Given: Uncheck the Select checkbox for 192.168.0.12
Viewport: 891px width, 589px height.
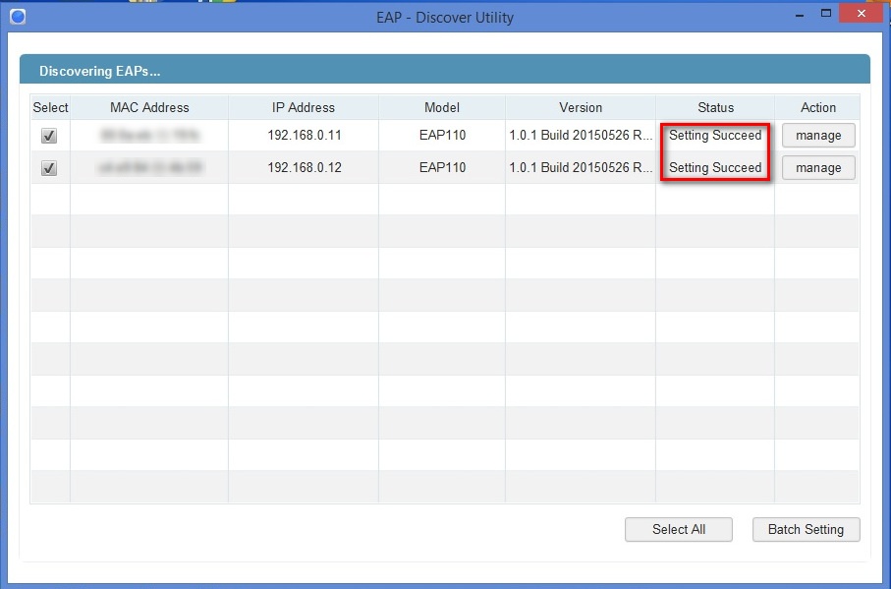Looking at the screenshot, I should point(49,167).
